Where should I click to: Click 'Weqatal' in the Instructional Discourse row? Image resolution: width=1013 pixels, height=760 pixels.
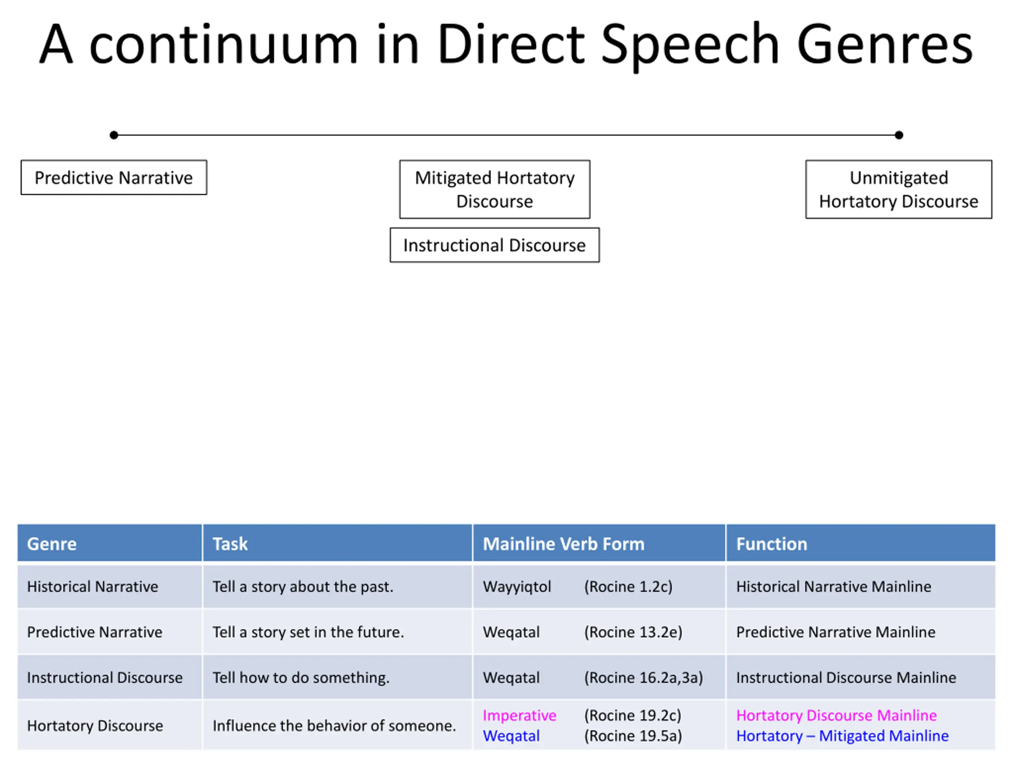(x=511, y=678)
